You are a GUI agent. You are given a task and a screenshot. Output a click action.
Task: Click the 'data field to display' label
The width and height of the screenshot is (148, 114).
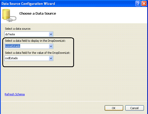(x=35, y=41)
